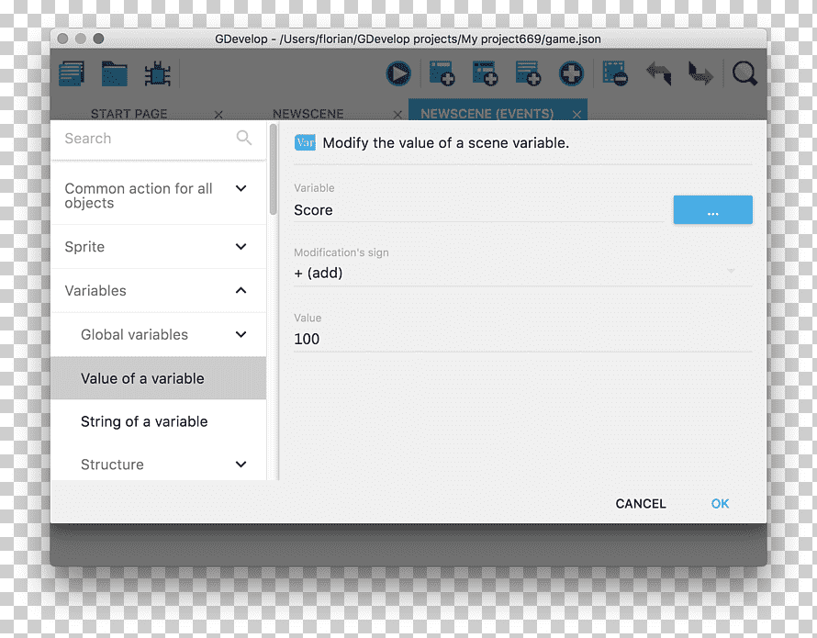The height and width of the screenshot is (638, 817).
Task: Close the NEWSCENE tab
Action: pyautogui.click(x=397, y=115)
